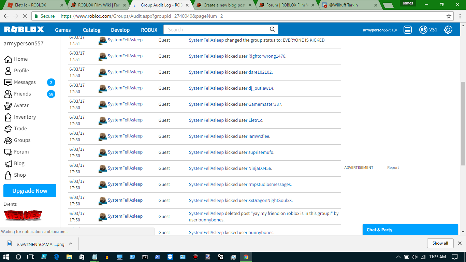Image resolution: width=466 pixels, height=262 pixels.
Task: Click the Profile person icon in sidebar
Action: pyautogui.click(x=8, y=71)
